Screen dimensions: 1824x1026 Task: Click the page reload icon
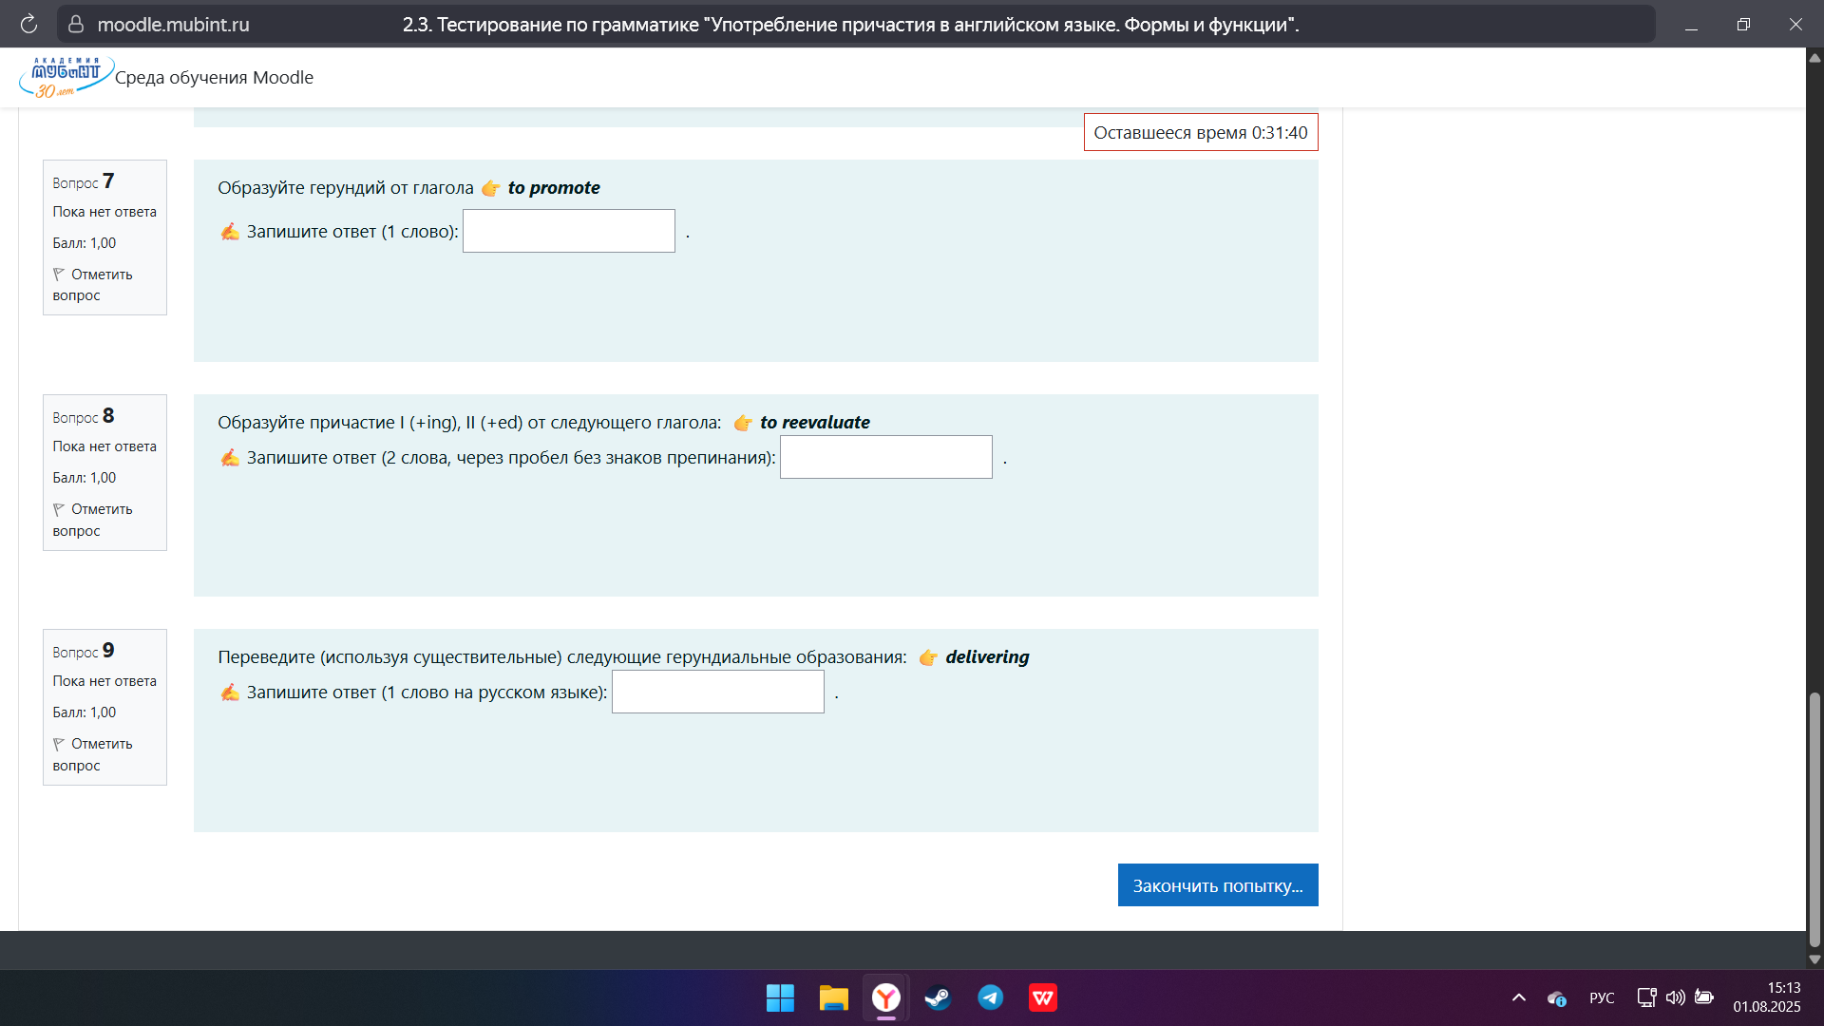pyautogui.click(x=28, y=24)
